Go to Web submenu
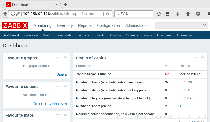This screenshot has width=210, height=122. pyautogui.click(x=47, y=35)
